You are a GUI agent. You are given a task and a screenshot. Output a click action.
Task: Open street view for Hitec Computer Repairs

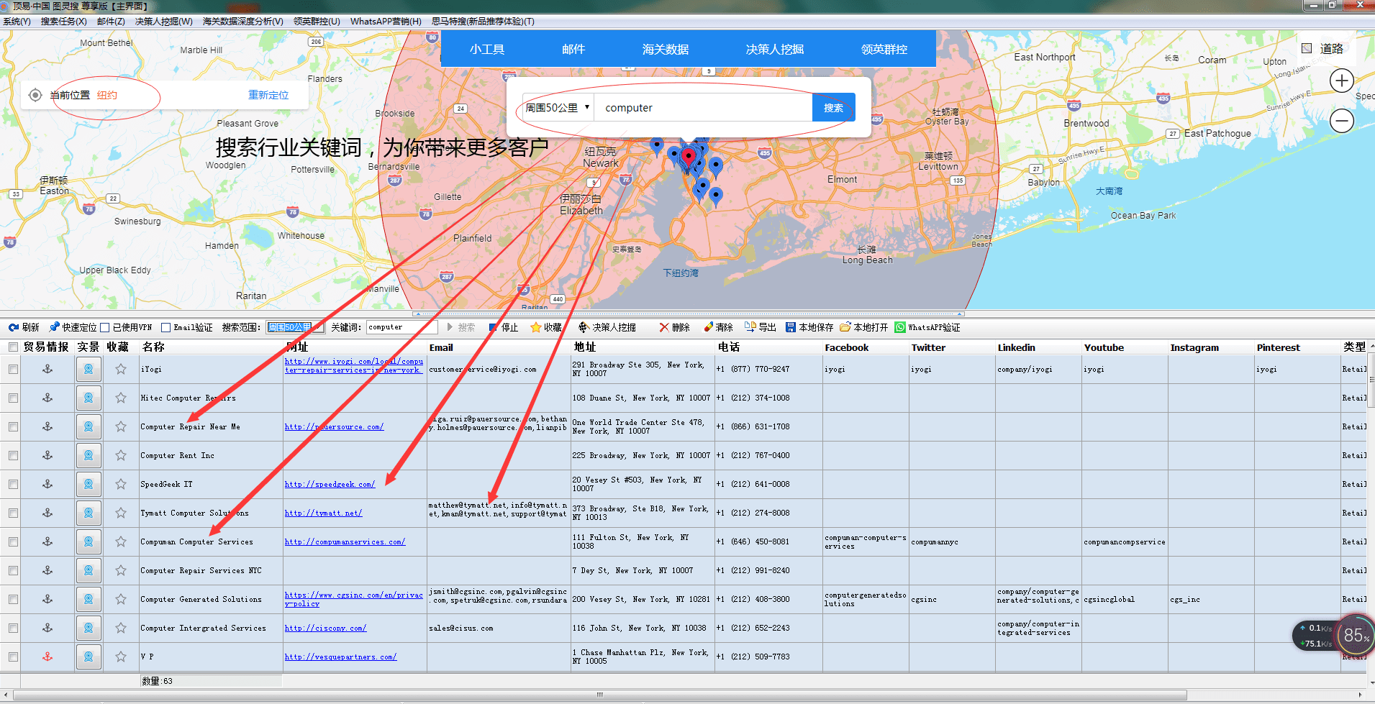click(88, 398)
